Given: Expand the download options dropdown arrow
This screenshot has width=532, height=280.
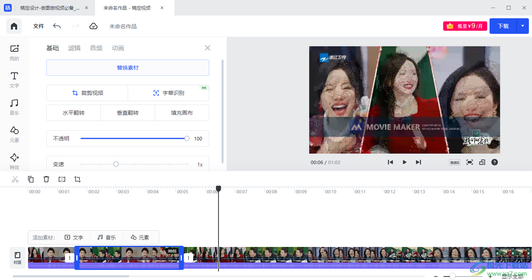Looking at the screenshot, I should point(523,26).
